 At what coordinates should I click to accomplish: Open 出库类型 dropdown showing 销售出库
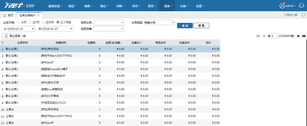(159, 22)
